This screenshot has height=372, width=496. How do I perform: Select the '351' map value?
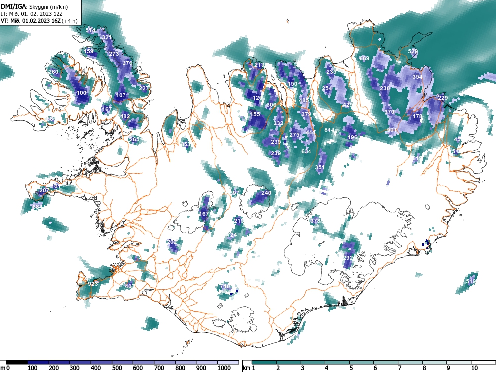[320, 167]
